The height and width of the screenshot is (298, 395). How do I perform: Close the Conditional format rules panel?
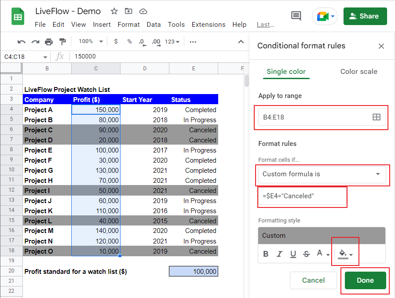coord(381,46)
